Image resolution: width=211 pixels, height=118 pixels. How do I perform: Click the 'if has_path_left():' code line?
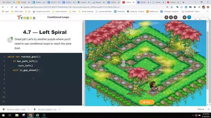pos(26,61)
